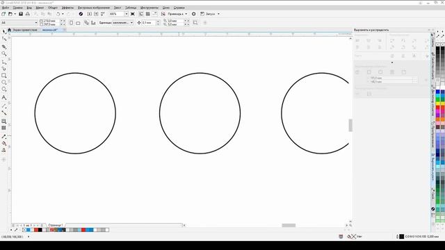Expand the Undo history dropdown arrow
445x250 pixels.
click(63, 14)
